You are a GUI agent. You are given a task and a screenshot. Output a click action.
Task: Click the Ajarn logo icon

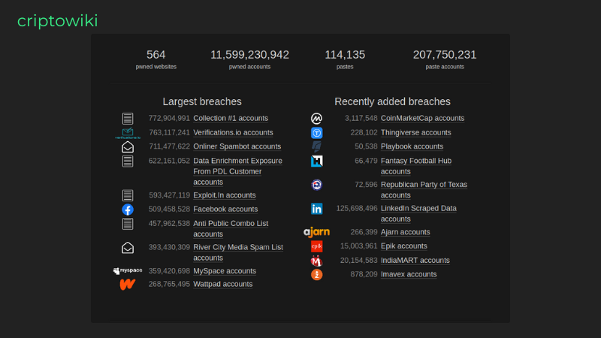[x=316, y=232]
